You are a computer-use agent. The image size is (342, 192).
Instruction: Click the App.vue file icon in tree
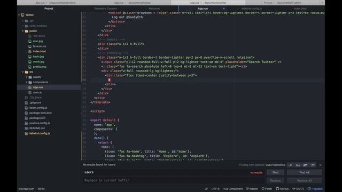pos(30,87)
